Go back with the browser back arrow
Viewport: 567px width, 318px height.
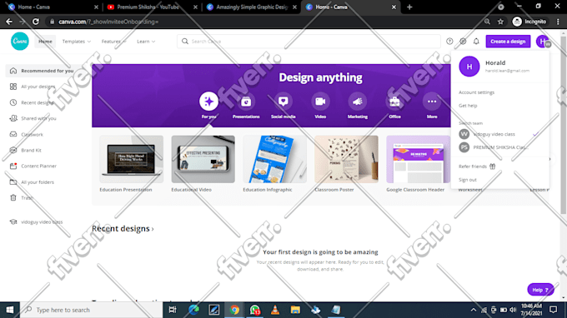[x=9, y=22]
